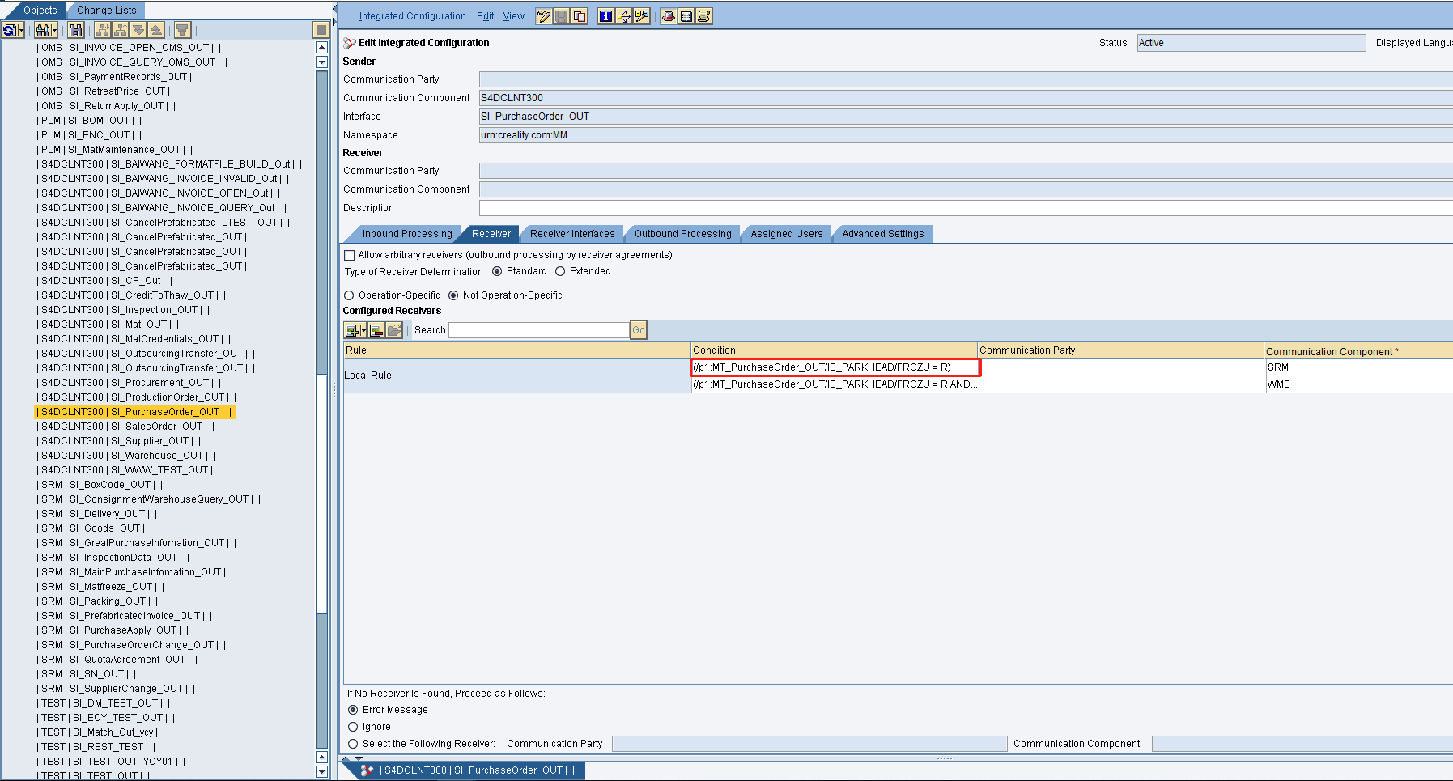Viewport: 1453px width, 781px height.
Task: Select the Extended receiver determination radio button
Action: (561, 271)
